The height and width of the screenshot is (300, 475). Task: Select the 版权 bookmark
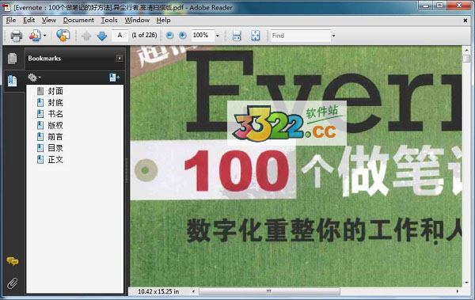55,125
